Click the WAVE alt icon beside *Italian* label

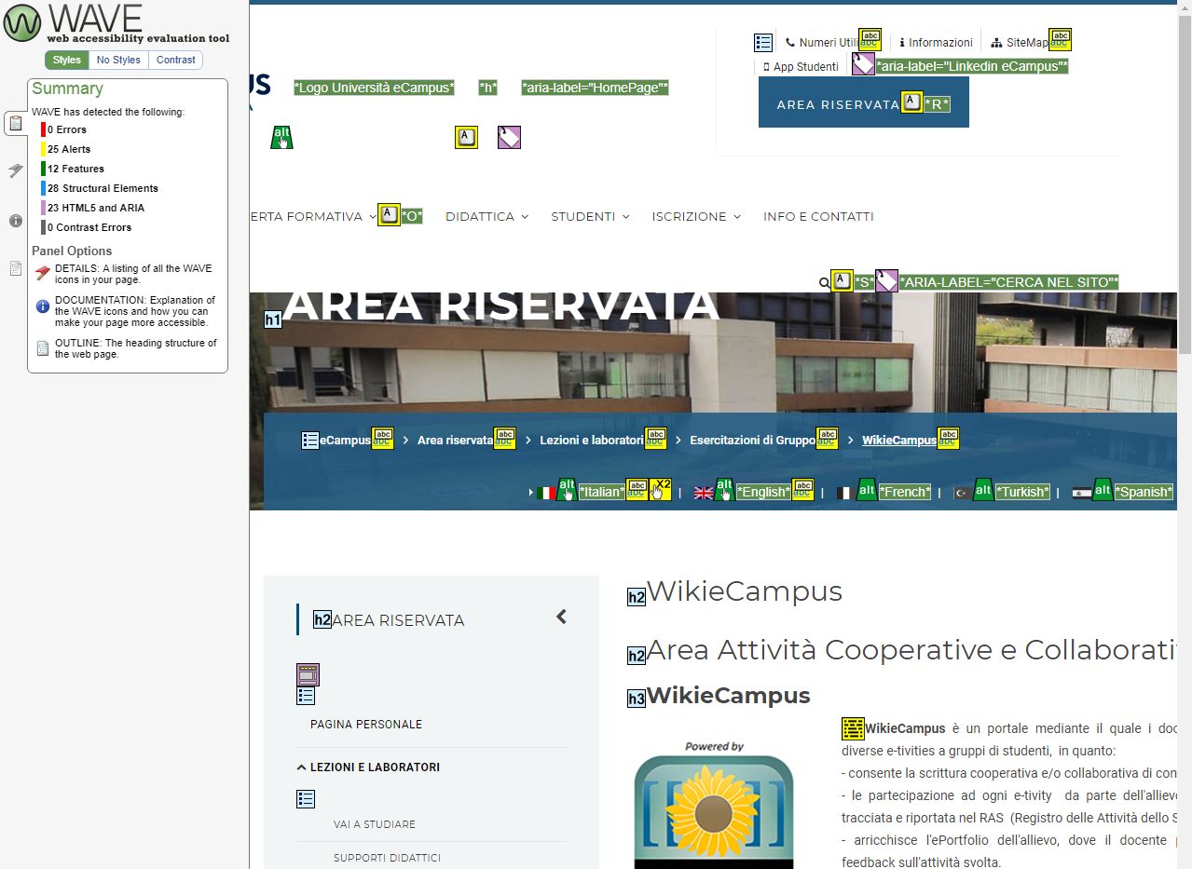(567, 489)
